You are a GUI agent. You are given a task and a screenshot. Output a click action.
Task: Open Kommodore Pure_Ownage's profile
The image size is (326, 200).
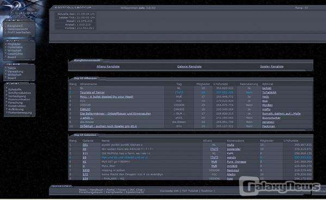pyautogui.click(x=236, y=162)
